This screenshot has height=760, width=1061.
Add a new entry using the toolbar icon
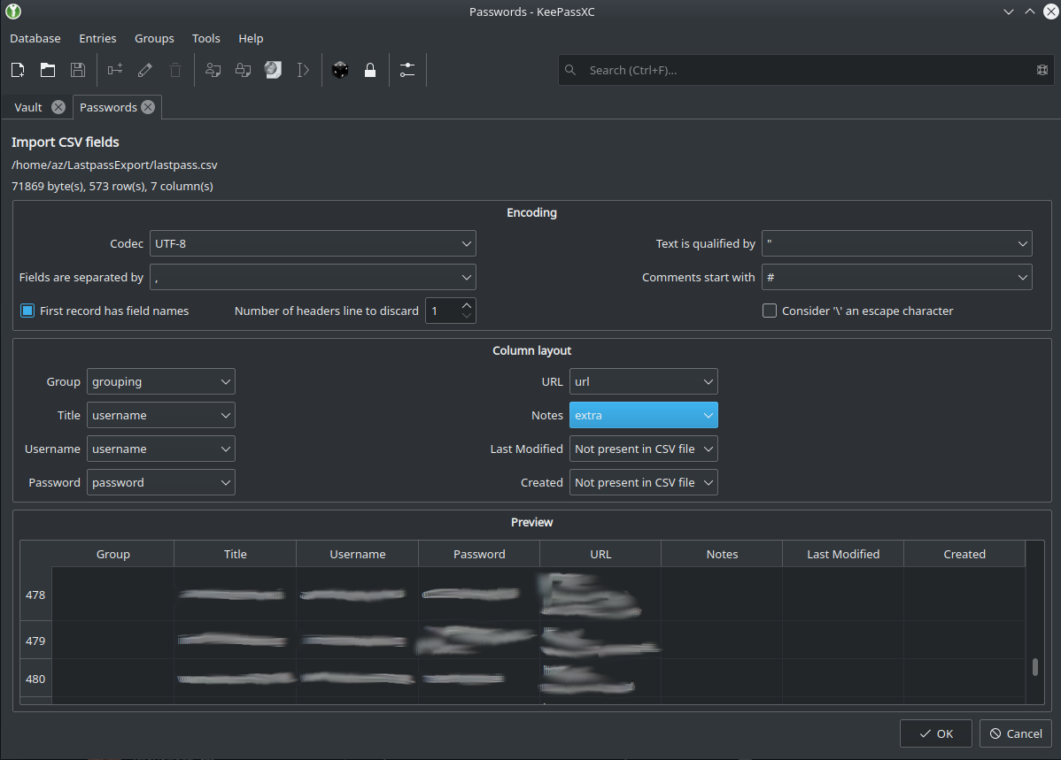click(x=115, y=70)
